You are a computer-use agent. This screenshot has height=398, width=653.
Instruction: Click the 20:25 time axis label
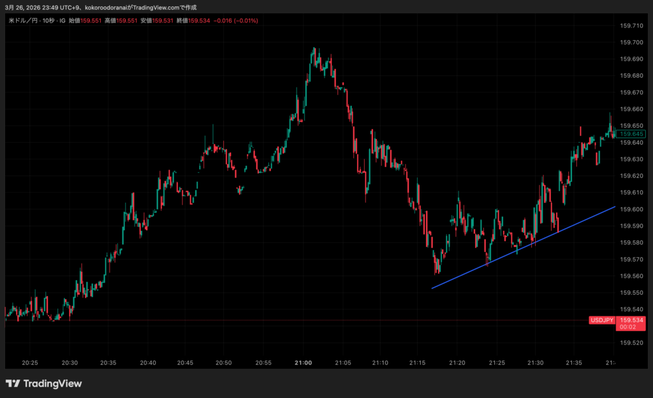29,362
